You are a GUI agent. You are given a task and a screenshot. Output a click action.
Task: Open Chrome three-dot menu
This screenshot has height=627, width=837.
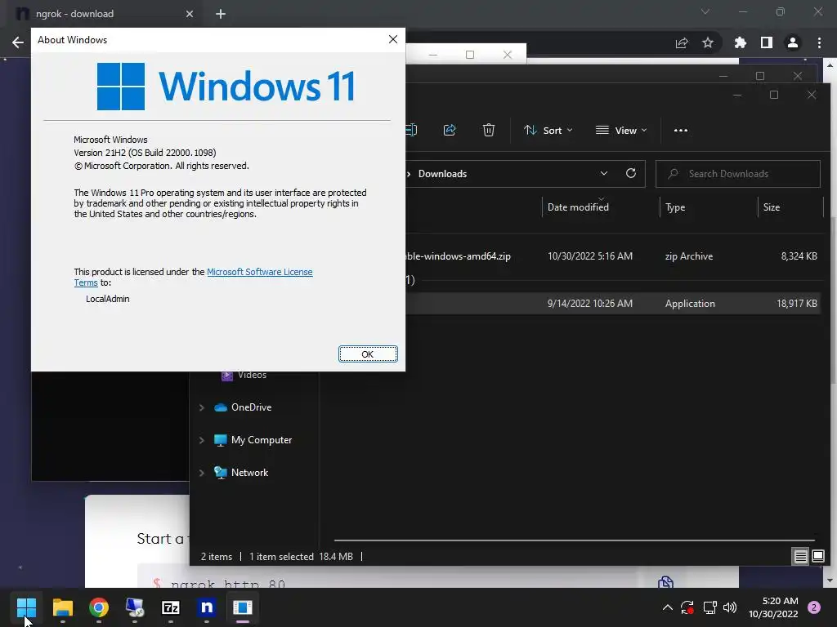tap(819, 42)
